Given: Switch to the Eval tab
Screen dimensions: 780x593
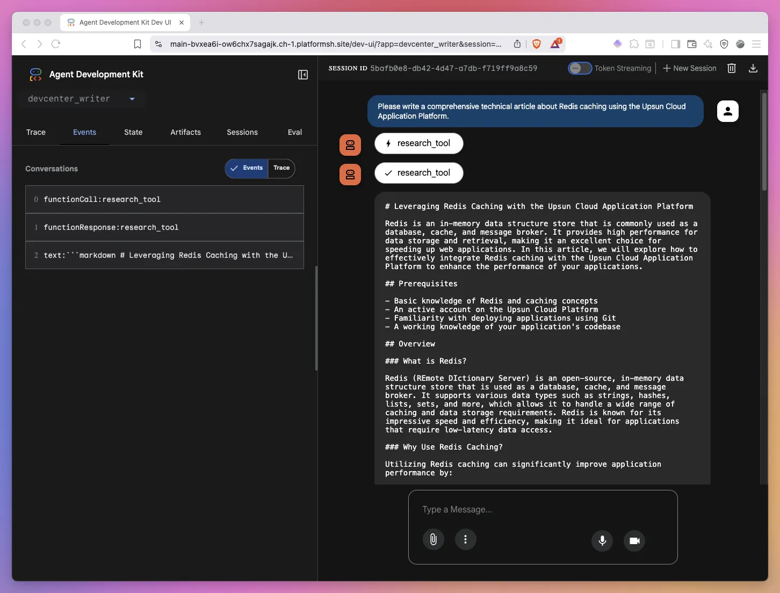Looking at the screenshot, I should click(295, 132).
